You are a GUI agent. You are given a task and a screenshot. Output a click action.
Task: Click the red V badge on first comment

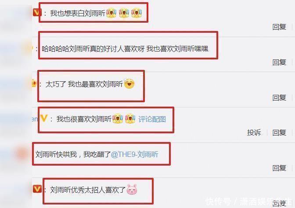[x=37, y=13]
